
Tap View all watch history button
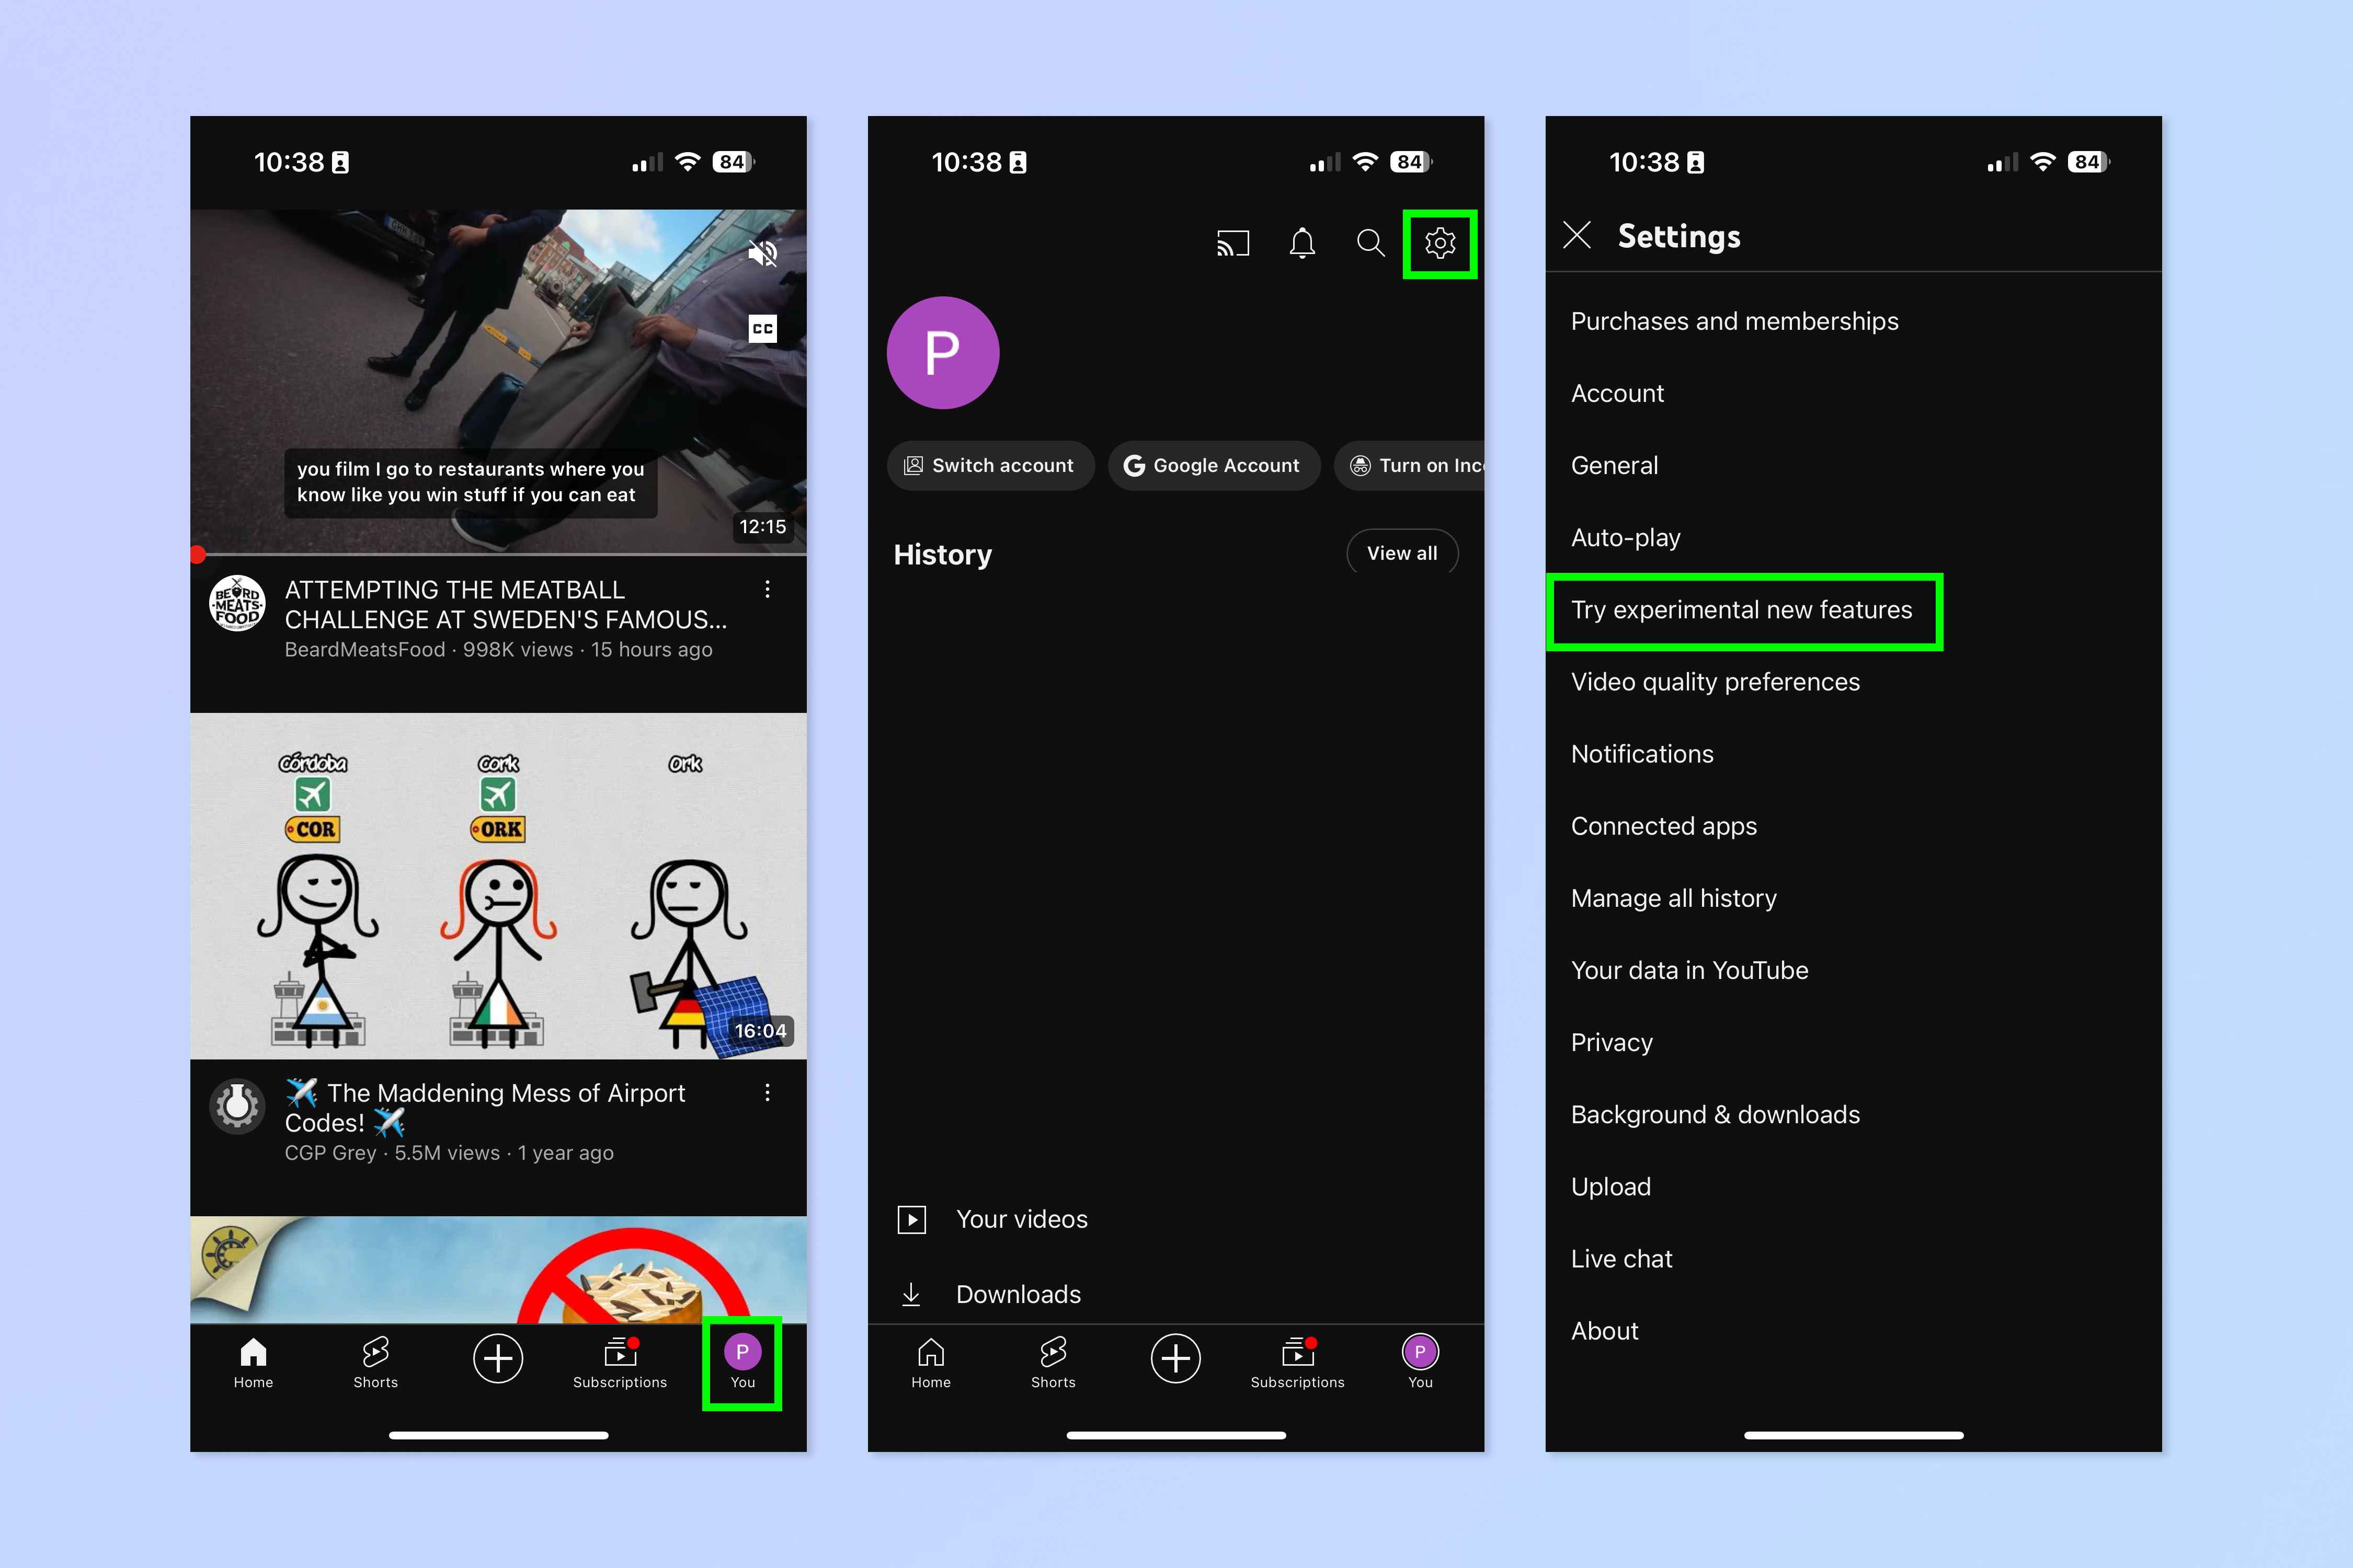(1401, 555)
